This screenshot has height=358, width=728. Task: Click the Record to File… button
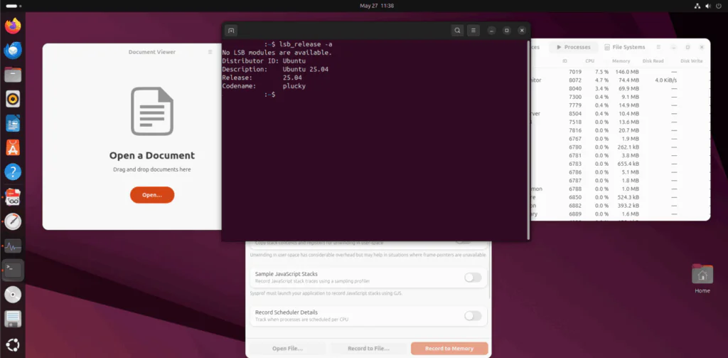[368, 349]
